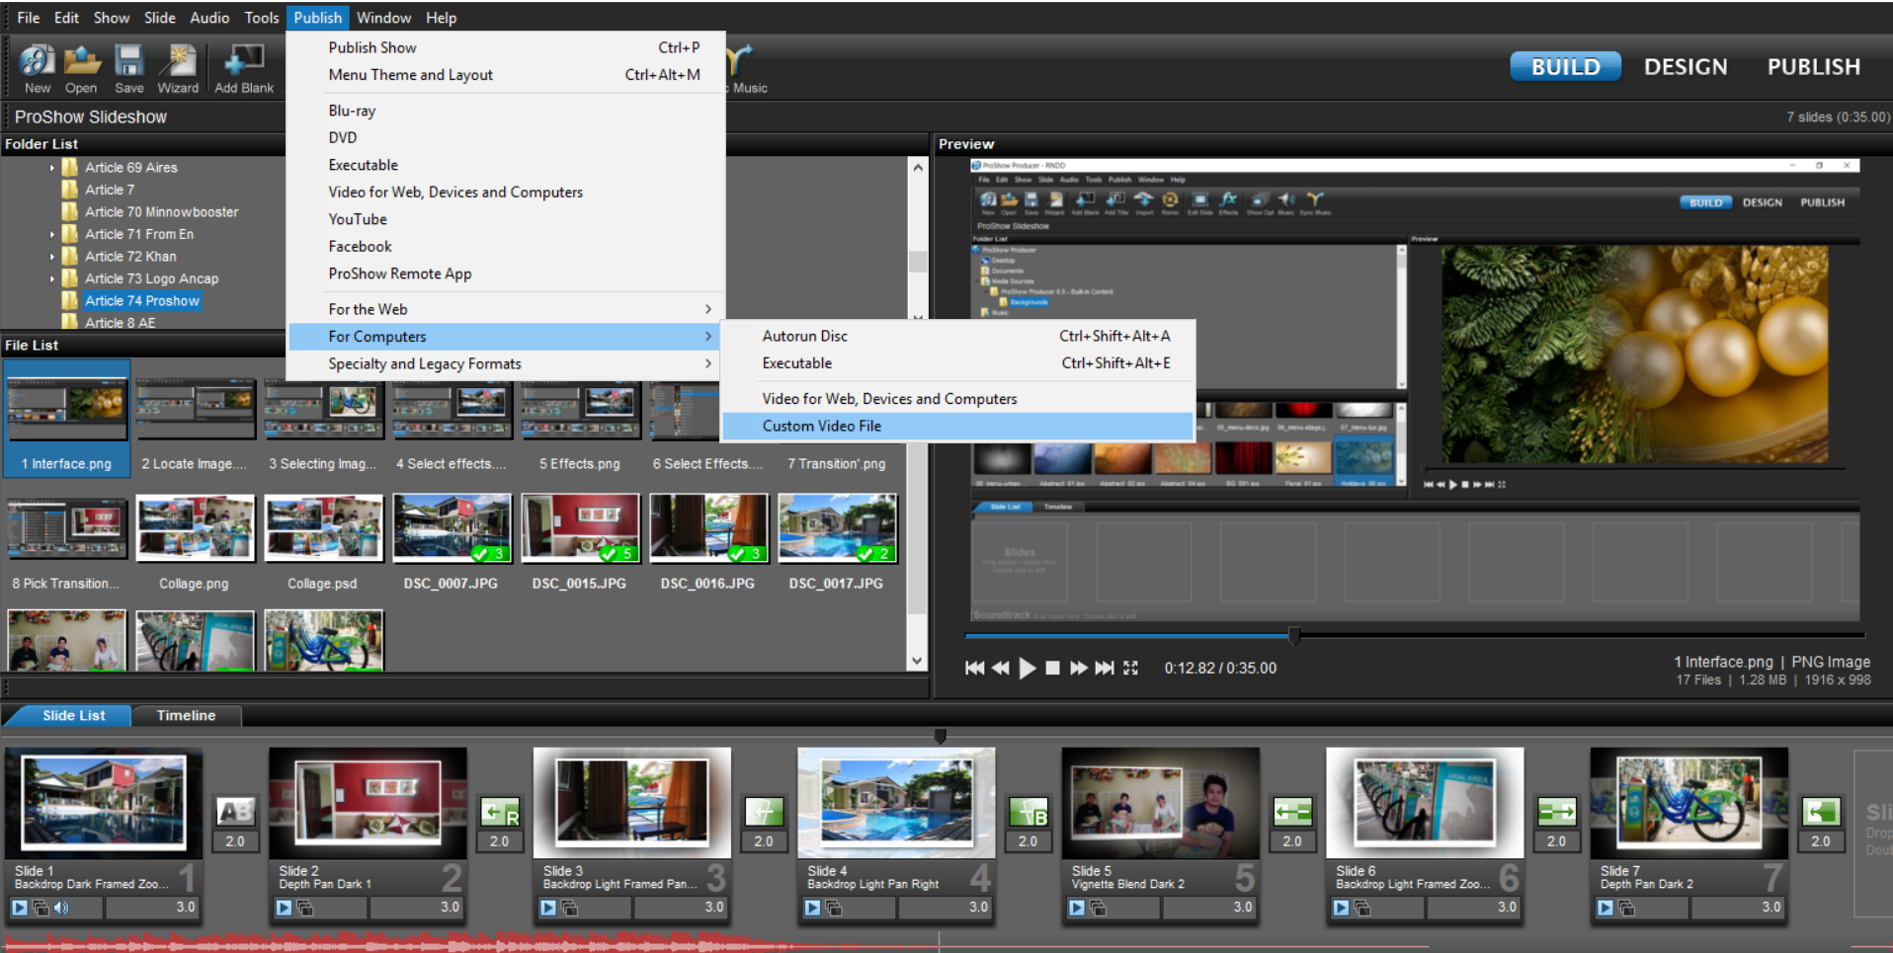Click file list scroll down arrow
This screenshot has width=1893, height=953.
coord(917,661)
